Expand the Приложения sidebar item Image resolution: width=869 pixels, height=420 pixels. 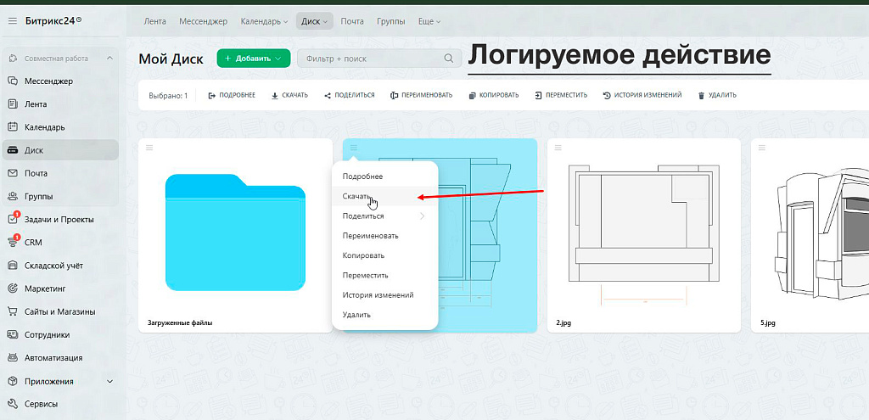(x=109, y=381)
